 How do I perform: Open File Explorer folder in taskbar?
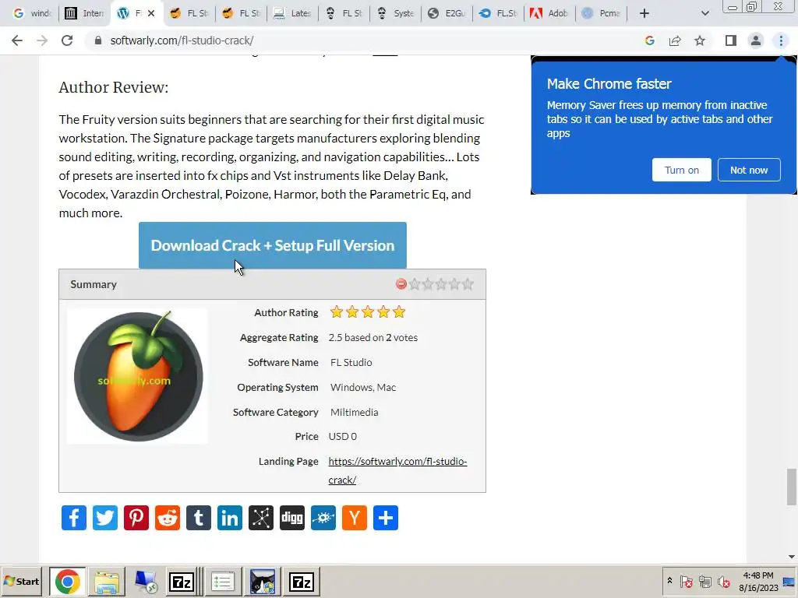pyautogui.click(x=106, y=582)
